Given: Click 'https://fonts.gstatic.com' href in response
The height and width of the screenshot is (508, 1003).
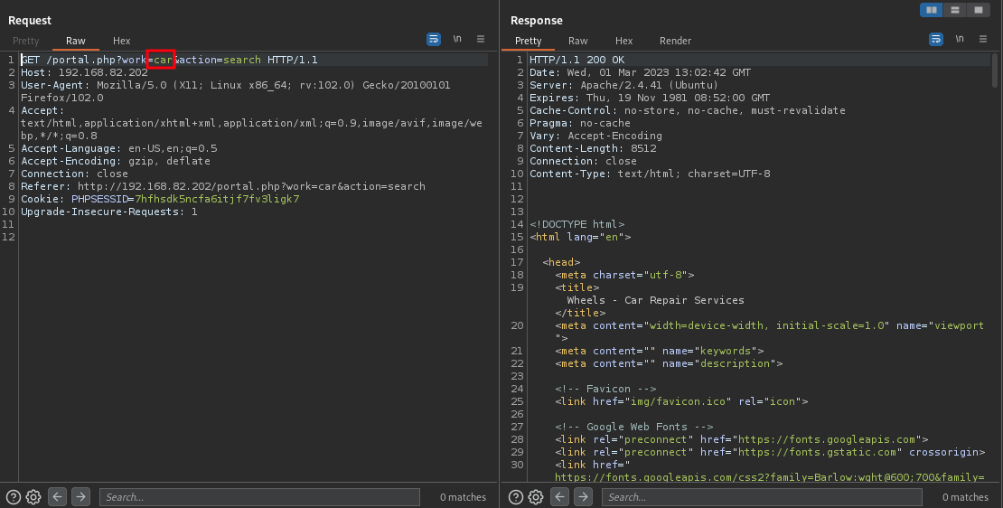Looking at the screenshot, I should (817, 452).
